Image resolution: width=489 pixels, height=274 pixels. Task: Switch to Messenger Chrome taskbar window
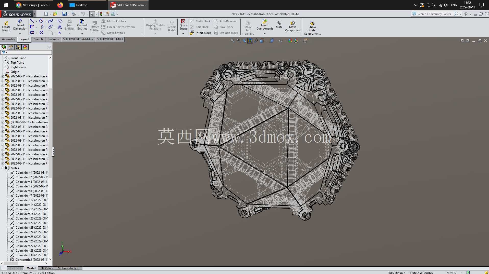(x=33, y=5)
